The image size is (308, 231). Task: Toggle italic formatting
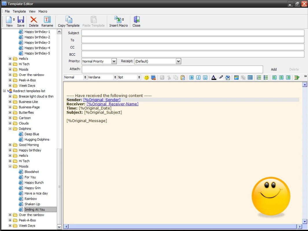point(198,77)
